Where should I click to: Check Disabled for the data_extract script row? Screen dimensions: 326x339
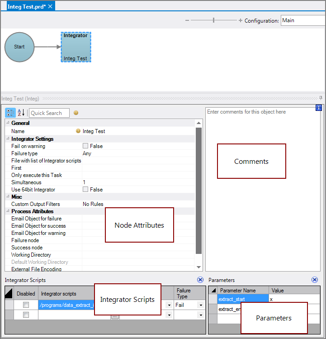(x=26, y=305)
